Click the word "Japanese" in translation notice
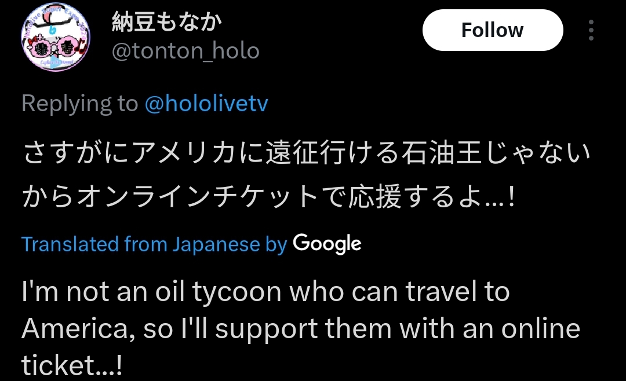Image resolution: width=626 pixels, height=381 pixels. (216, 244)
